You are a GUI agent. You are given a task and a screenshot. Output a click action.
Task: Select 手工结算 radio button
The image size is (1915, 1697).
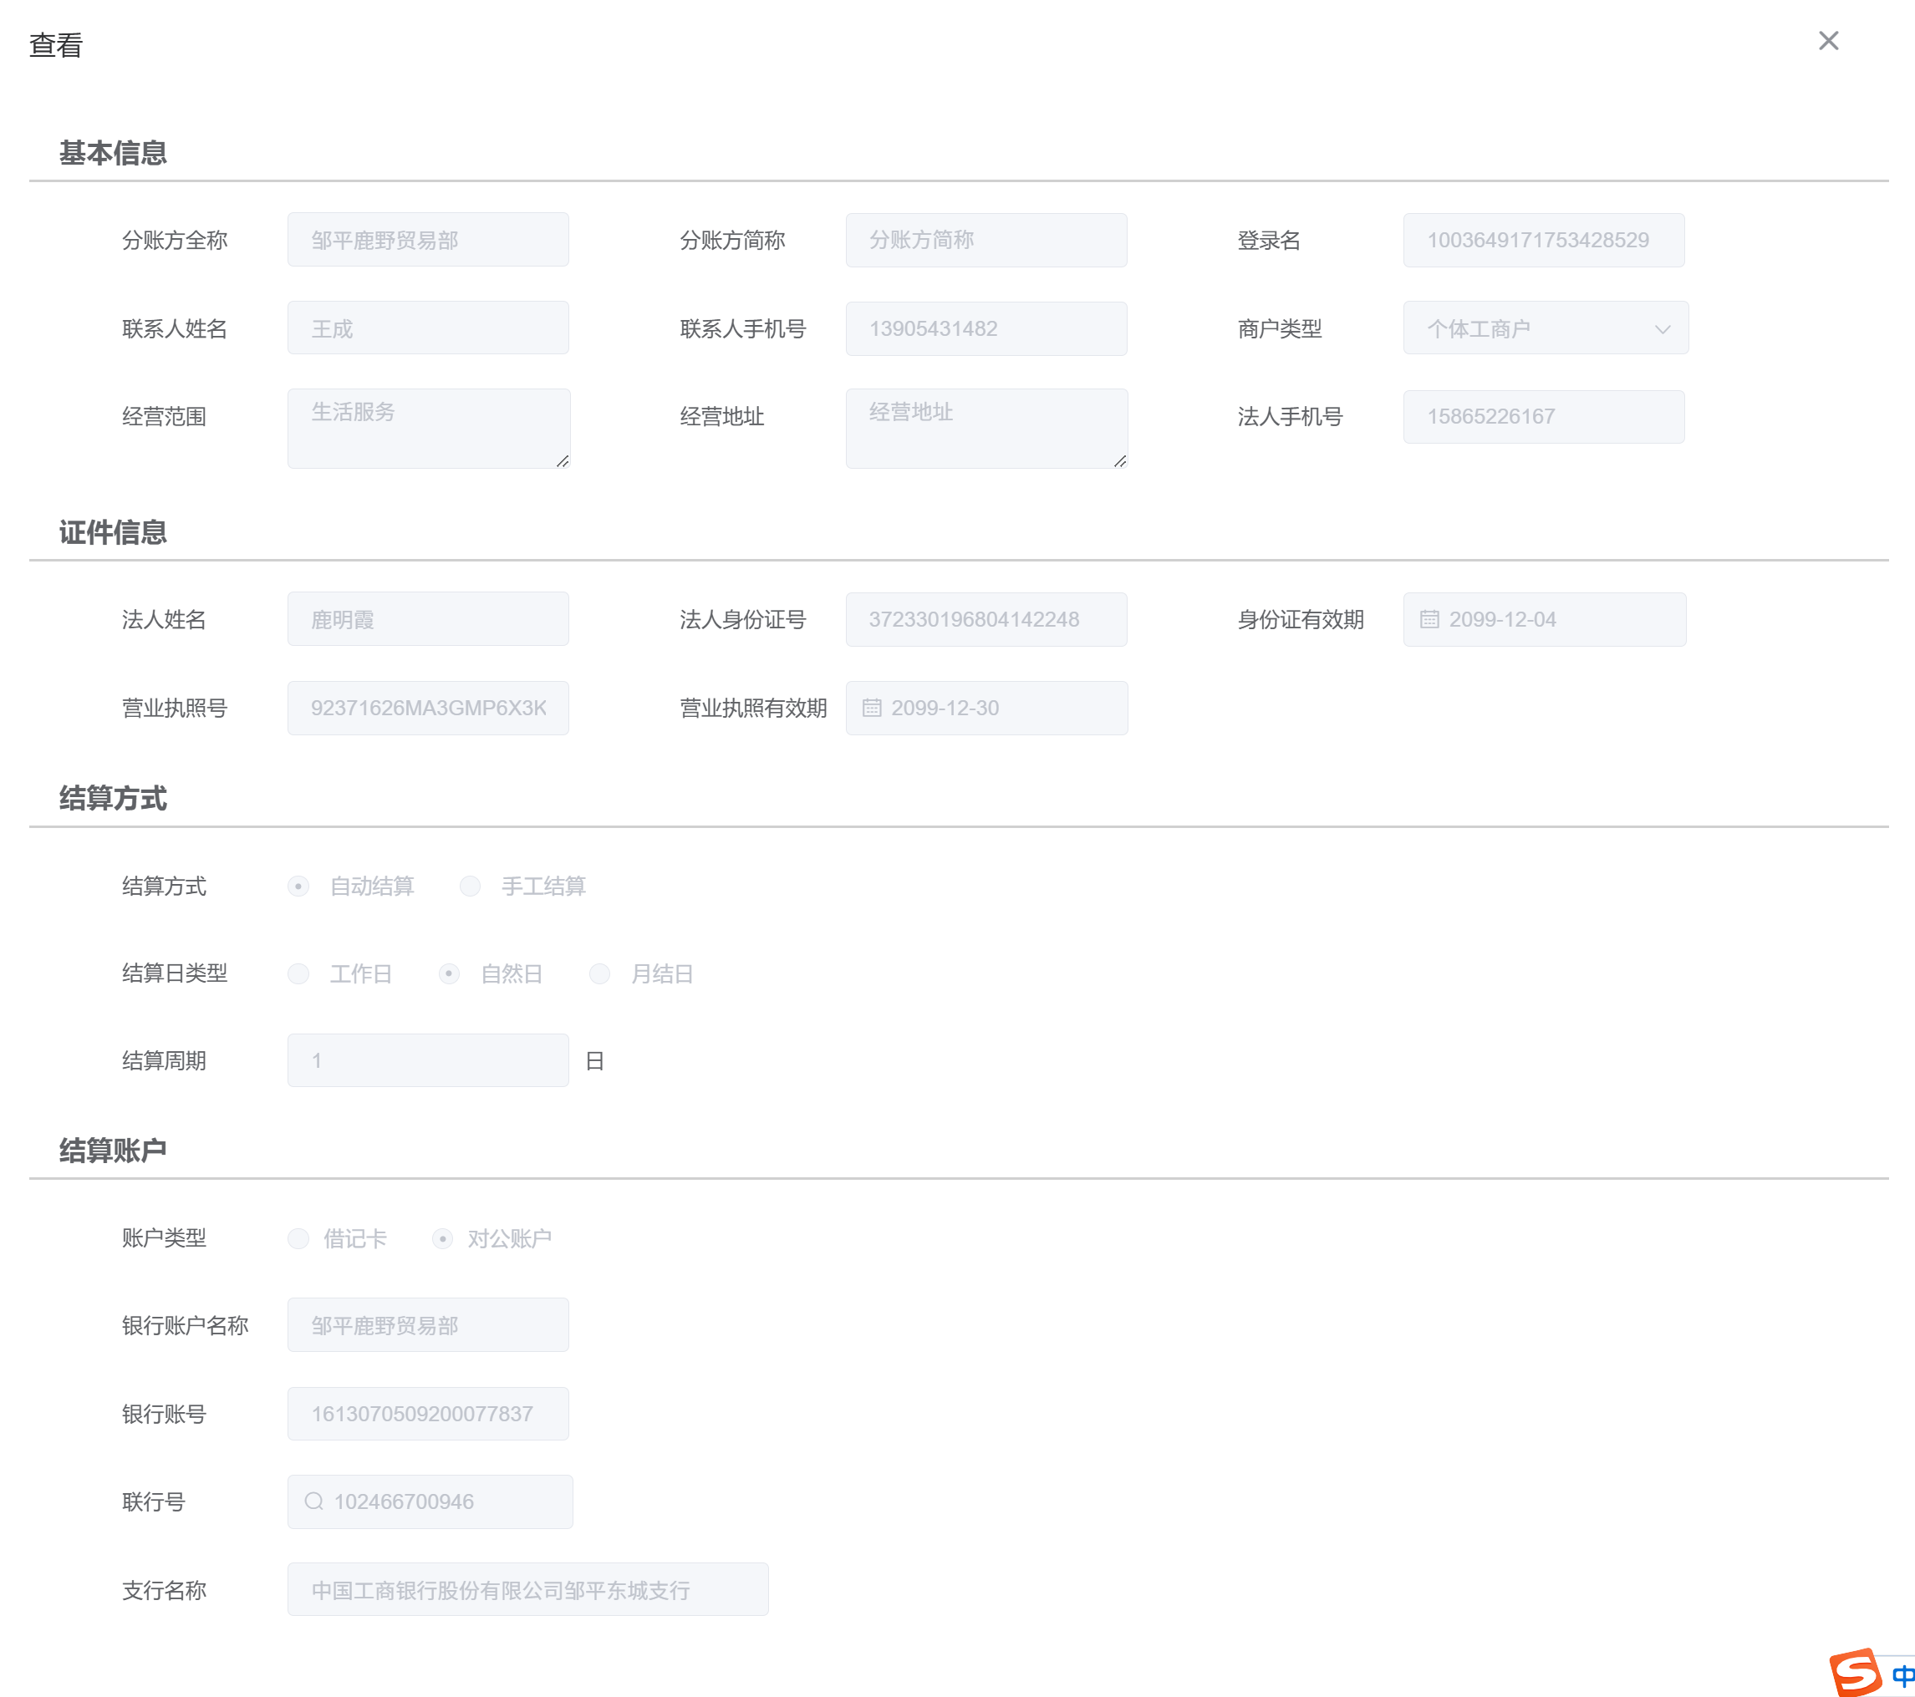[x=471, y=886]
